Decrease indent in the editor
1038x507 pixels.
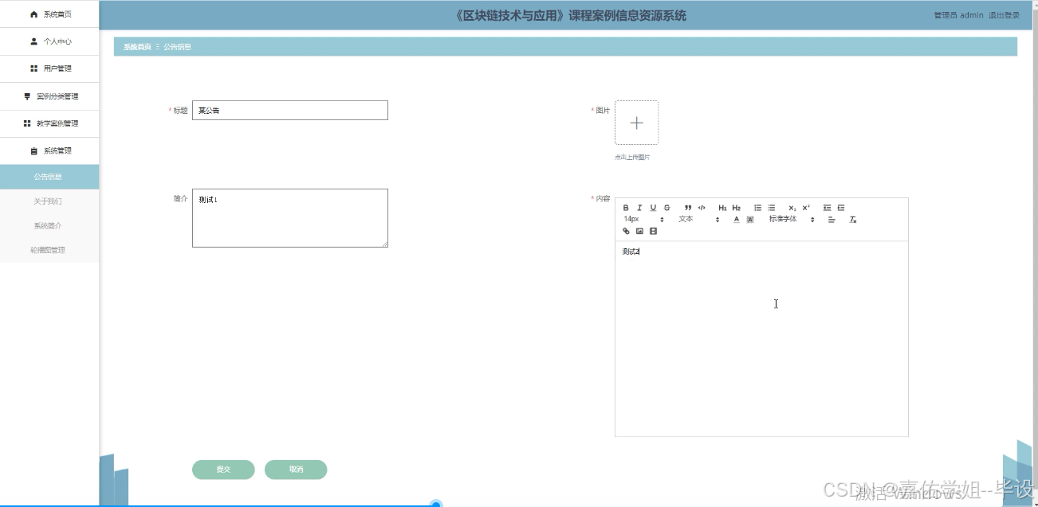point(828,208)
